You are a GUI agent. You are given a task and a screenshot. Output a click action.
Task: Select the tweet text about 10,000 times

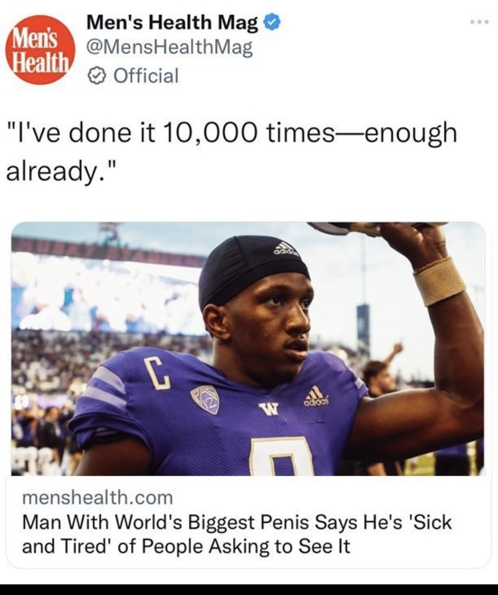pyautogui.click(x=232, y=149)
